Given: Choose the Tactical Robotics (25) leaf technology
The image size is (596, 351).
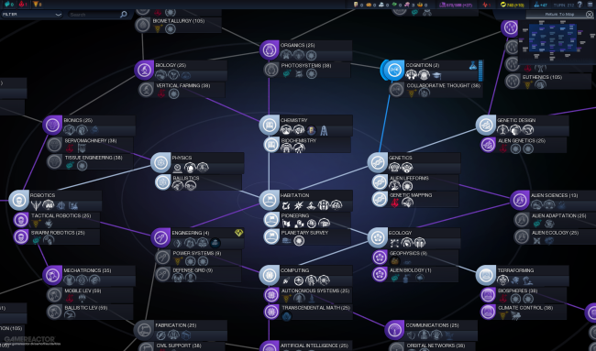Looking at the screenshot, I should [x=57, y=220].
